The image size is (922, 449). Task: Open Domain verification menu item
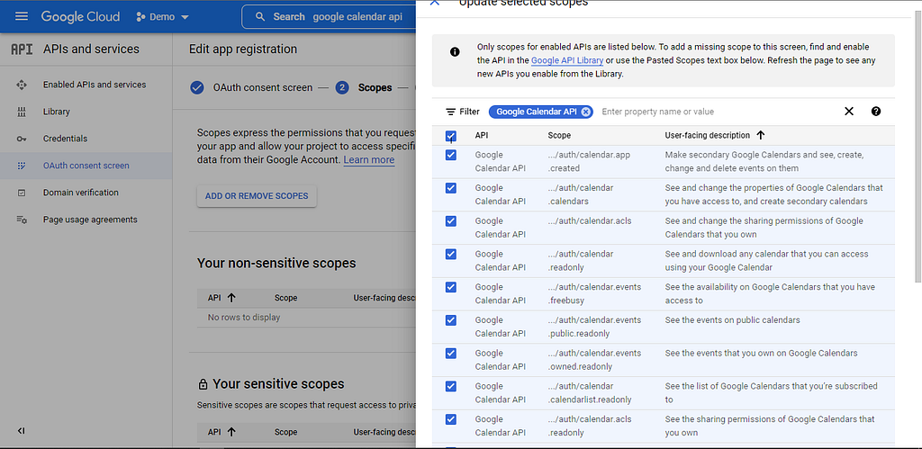[x=80, y=193]
